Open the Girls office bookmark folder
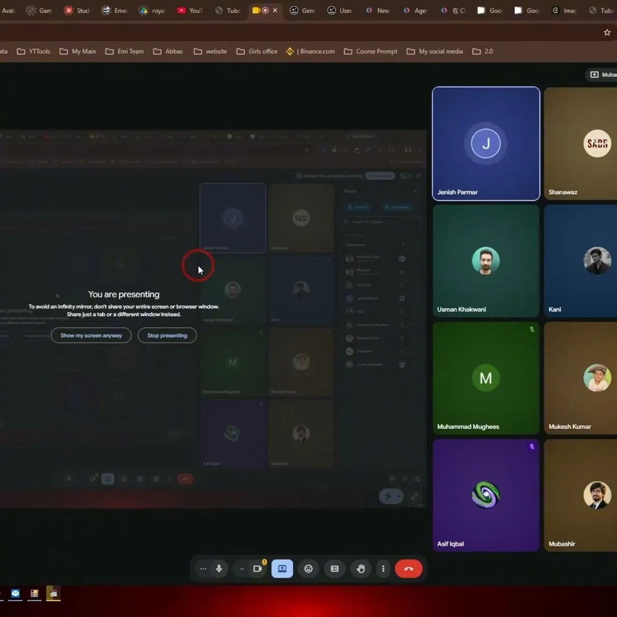The width and height of the screenshot is (617, 617). (257, 51)
